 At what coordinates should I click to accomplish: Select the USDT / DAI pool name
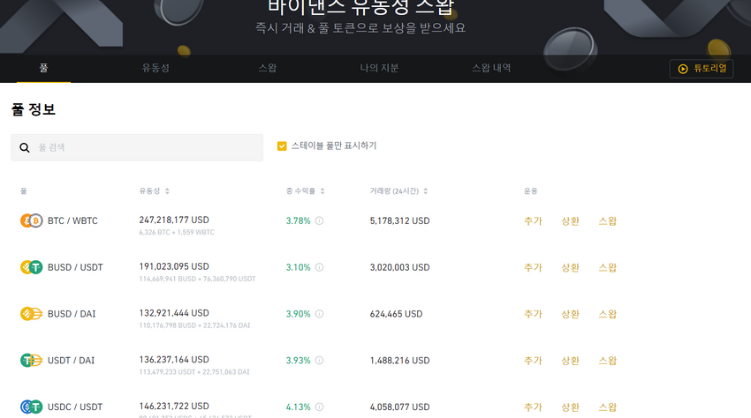click(x=71, y=360)
